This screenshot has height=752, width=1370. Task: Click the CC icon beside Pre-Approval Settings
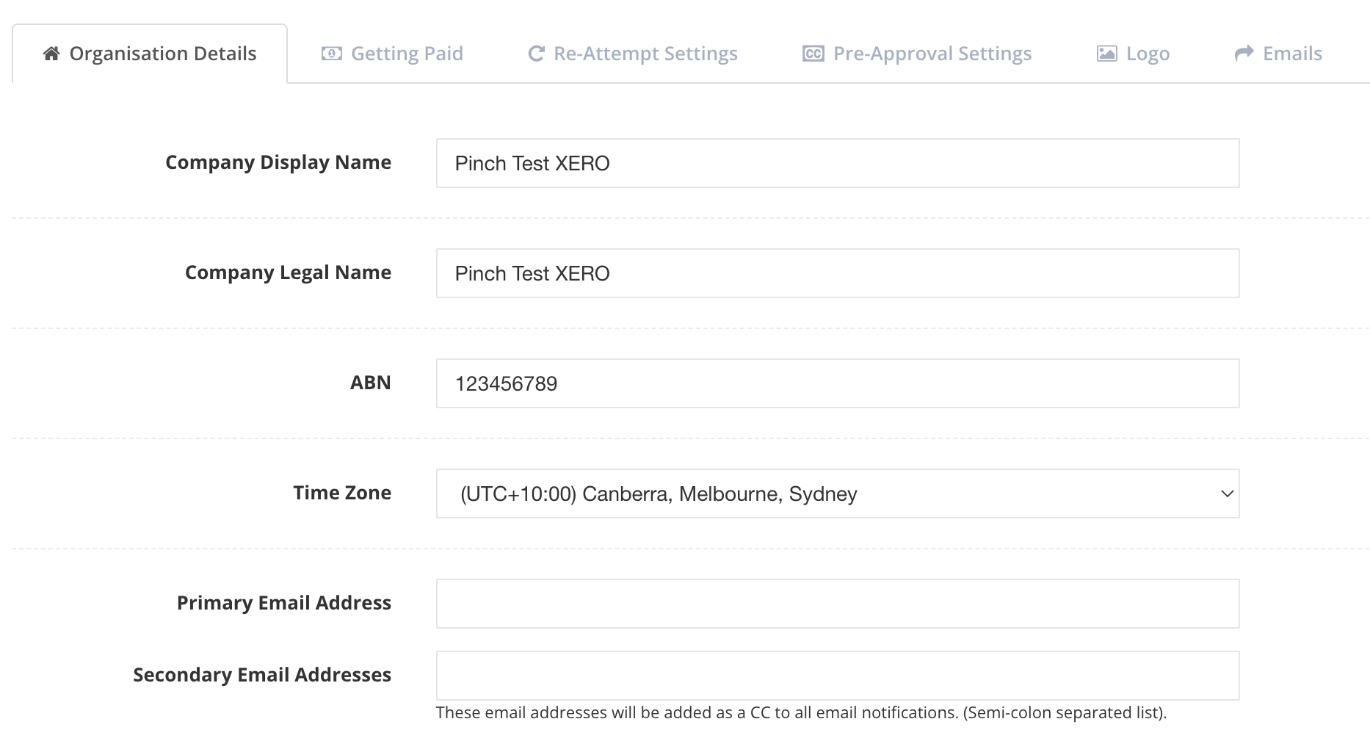pos(813,54)
